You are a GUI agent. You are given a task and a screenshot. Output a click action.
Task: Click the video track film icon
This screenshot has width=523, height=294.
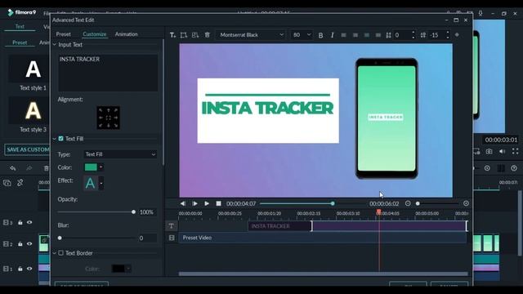[172, 238]
